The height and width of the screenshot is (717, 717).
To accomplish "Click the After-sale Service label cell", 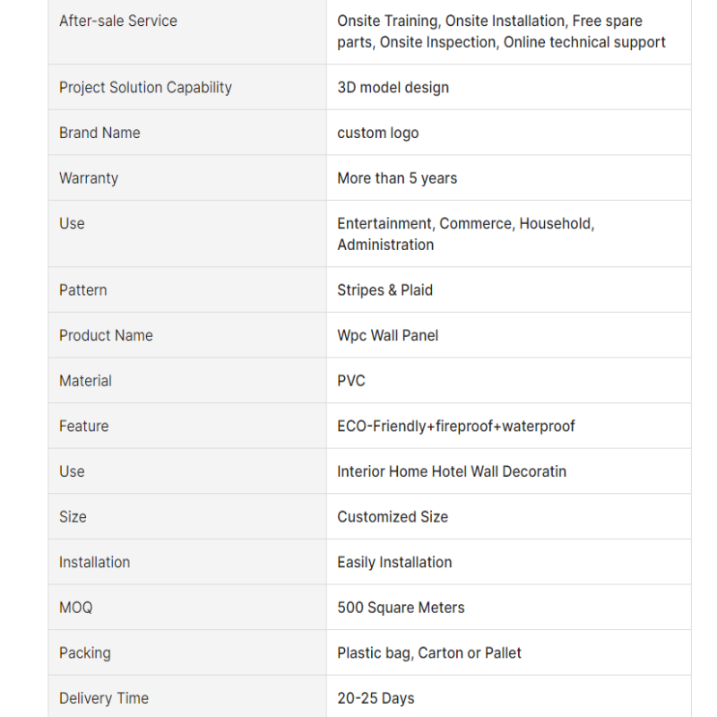I will [x=118, y=21].
